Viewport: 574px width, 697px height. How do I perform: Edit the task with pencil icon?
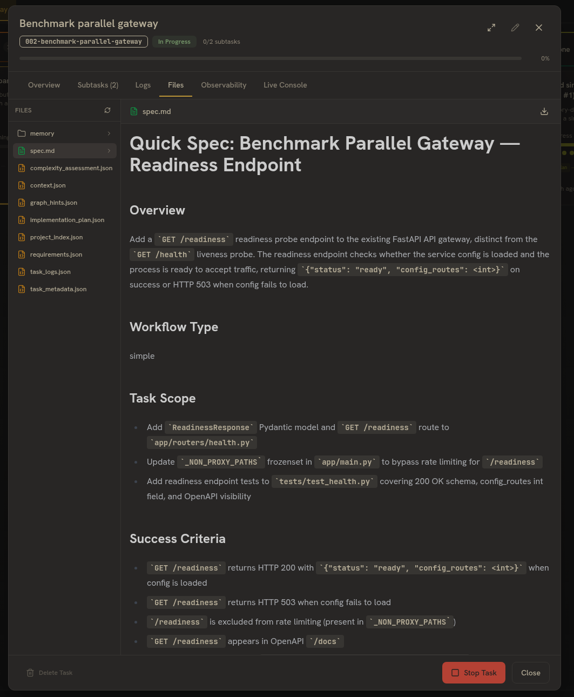click(515, 28)
